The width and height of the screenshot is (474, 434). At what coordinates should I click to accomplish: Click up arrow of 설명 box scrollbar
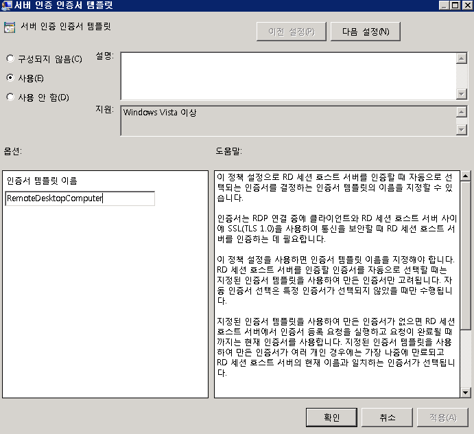(x=461, y=58)
